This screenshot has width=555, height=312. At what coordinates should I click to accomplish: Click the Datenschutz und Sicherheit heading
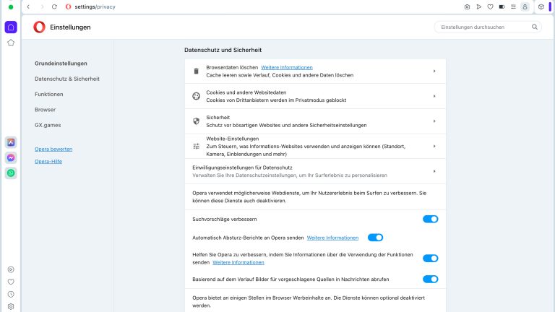point(223,50)
